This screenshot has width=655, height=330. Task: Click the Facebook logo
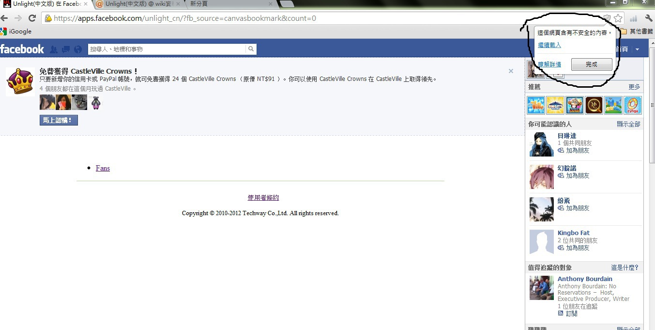(22, 49)
